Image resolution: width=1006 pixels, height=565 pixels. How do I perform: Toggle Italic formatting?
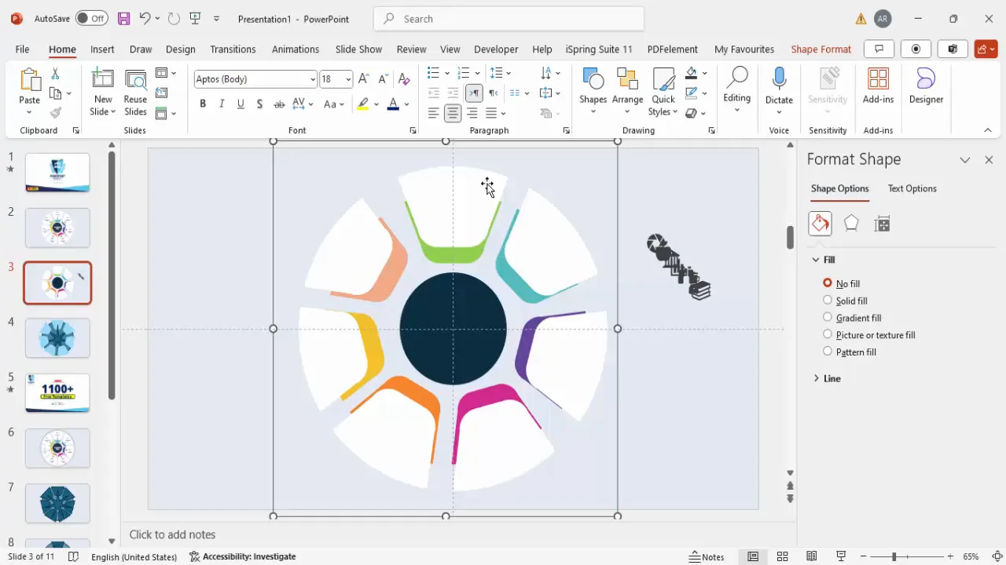(x=222, y=104)
